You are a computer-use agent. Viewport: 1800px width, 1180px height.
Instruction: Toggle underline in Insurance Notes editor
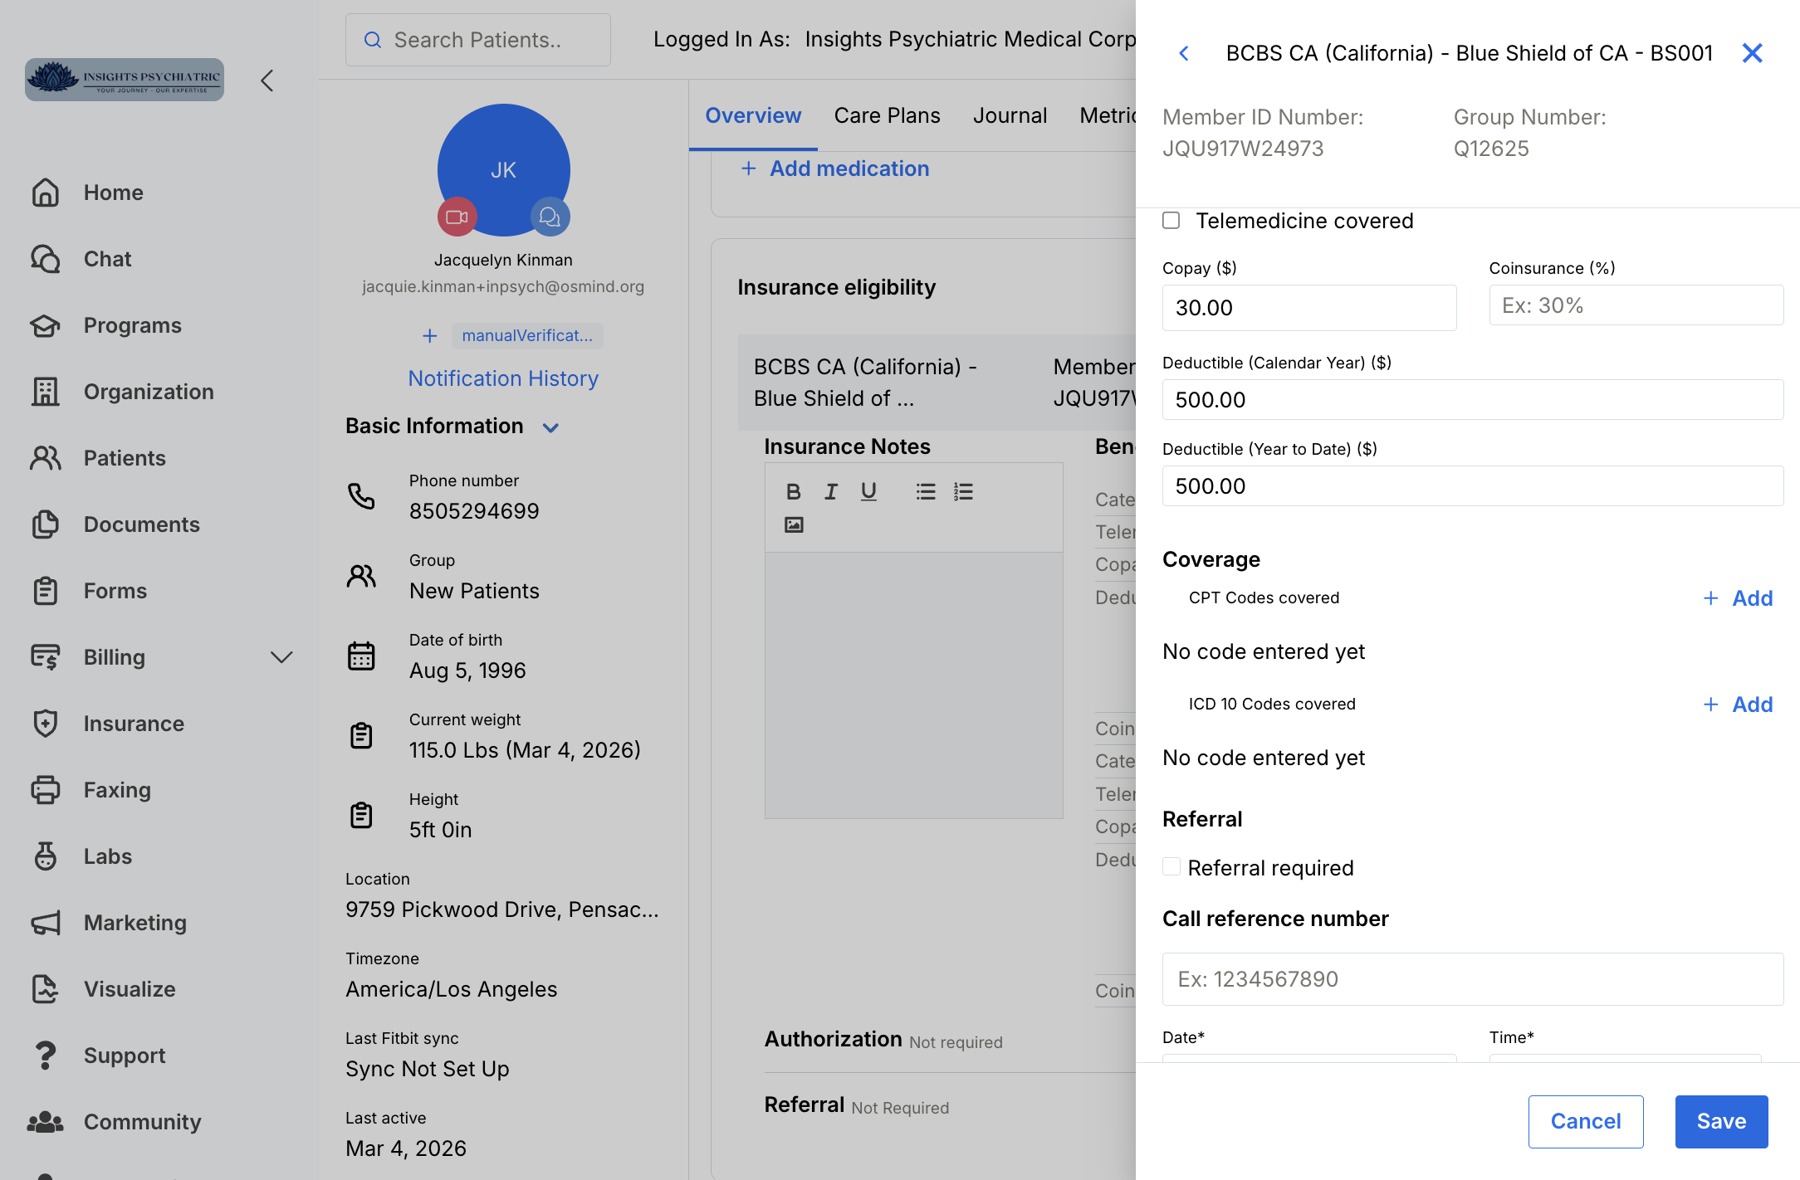[868, 492]
